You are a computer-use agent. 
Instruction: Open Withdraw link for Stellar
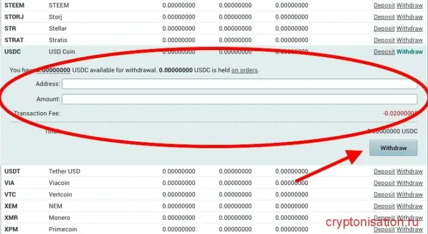(x=409, y=28)
